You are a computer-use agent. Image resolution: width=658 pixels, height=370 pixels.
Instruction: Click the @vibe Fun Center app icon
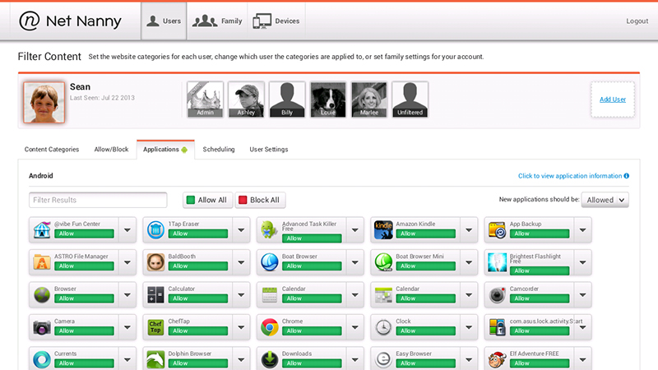point(42,230)
